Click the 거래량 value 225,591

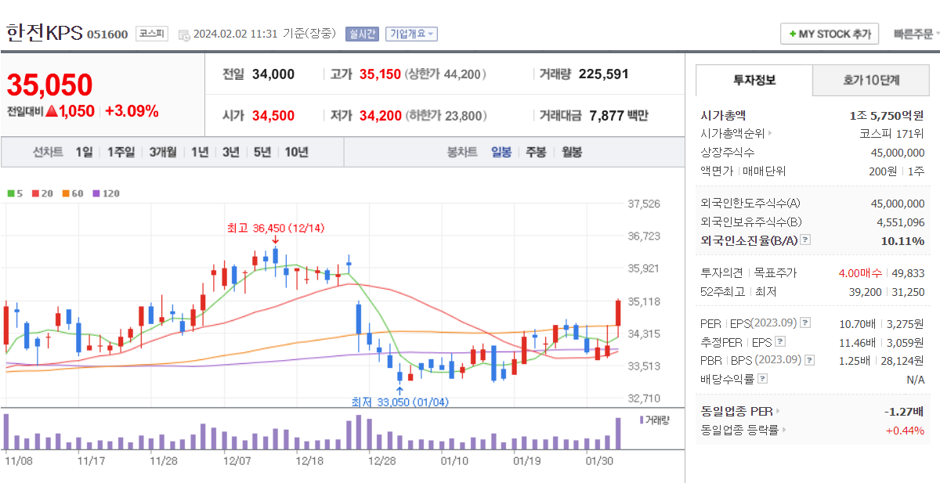603,74
